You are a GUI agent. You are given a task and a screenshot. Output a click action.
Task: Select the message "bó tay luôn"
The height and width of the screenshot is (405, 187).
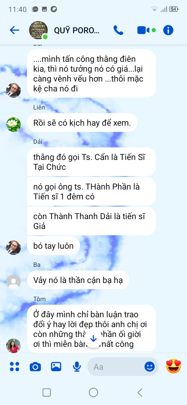pyautogui.click(x=54, y=246)
